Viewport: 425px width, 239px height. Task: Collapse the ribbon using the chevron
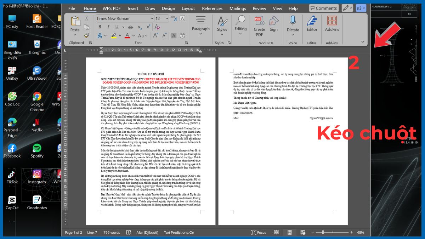pos(363,42)
